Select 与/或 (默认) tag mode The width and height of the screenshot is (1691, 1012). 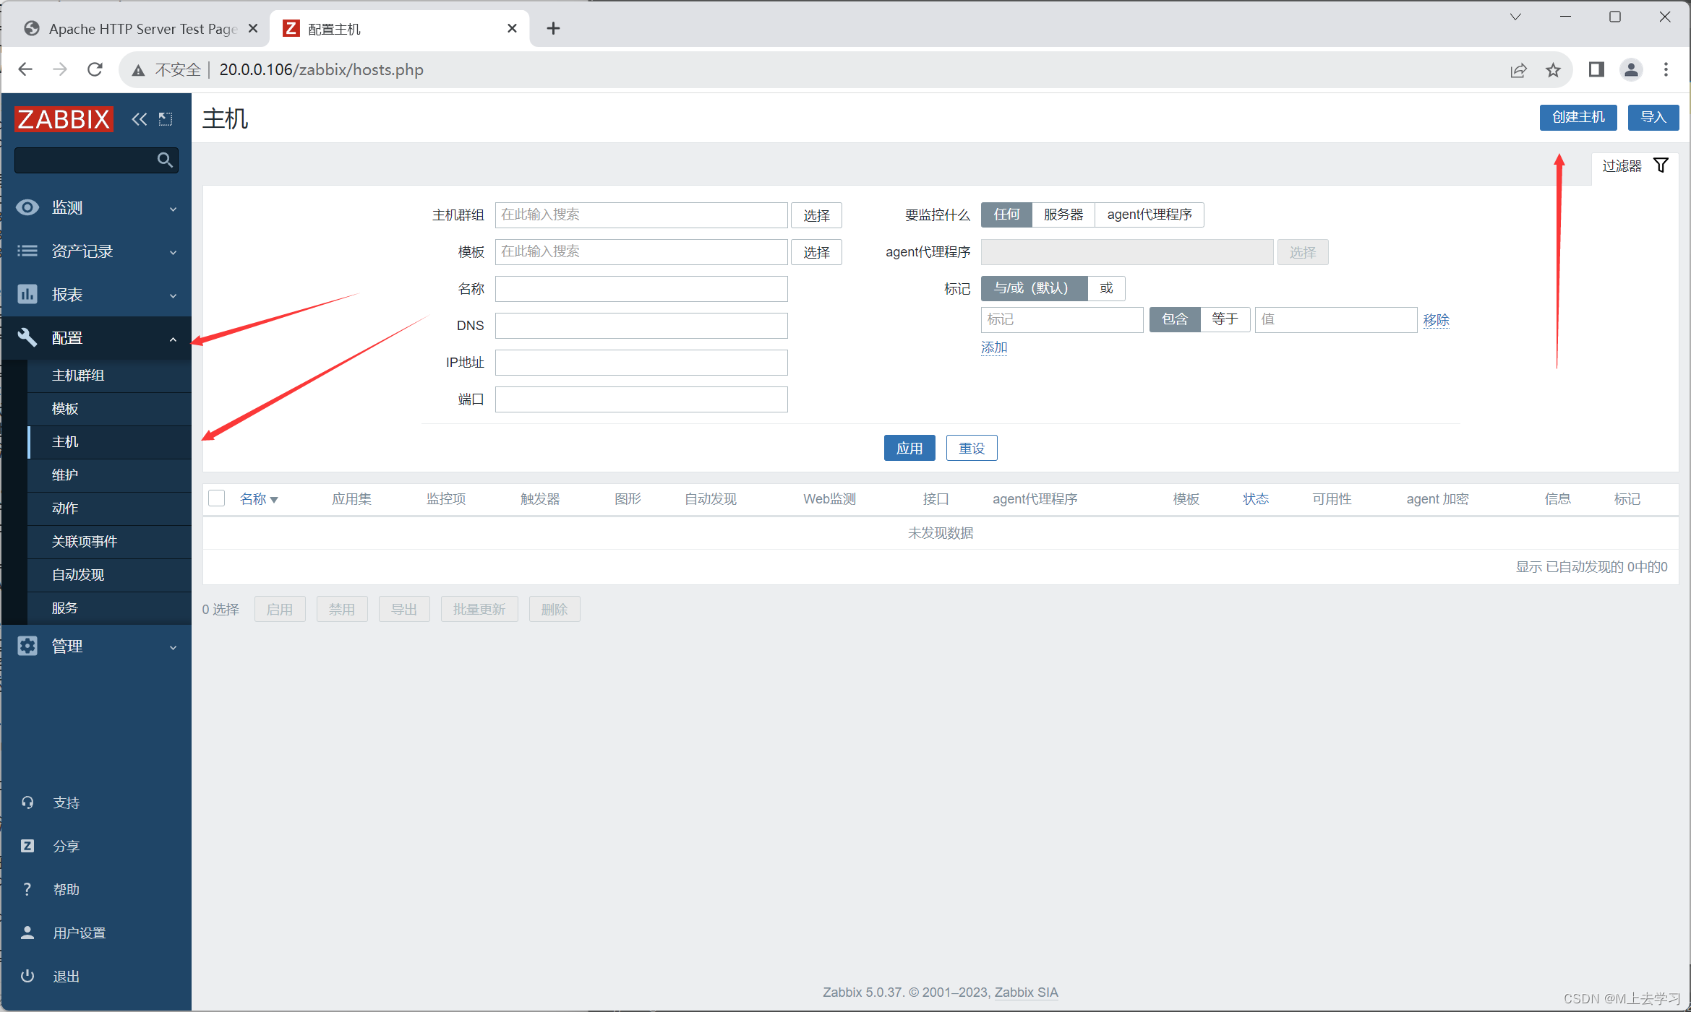[1033, 288]
